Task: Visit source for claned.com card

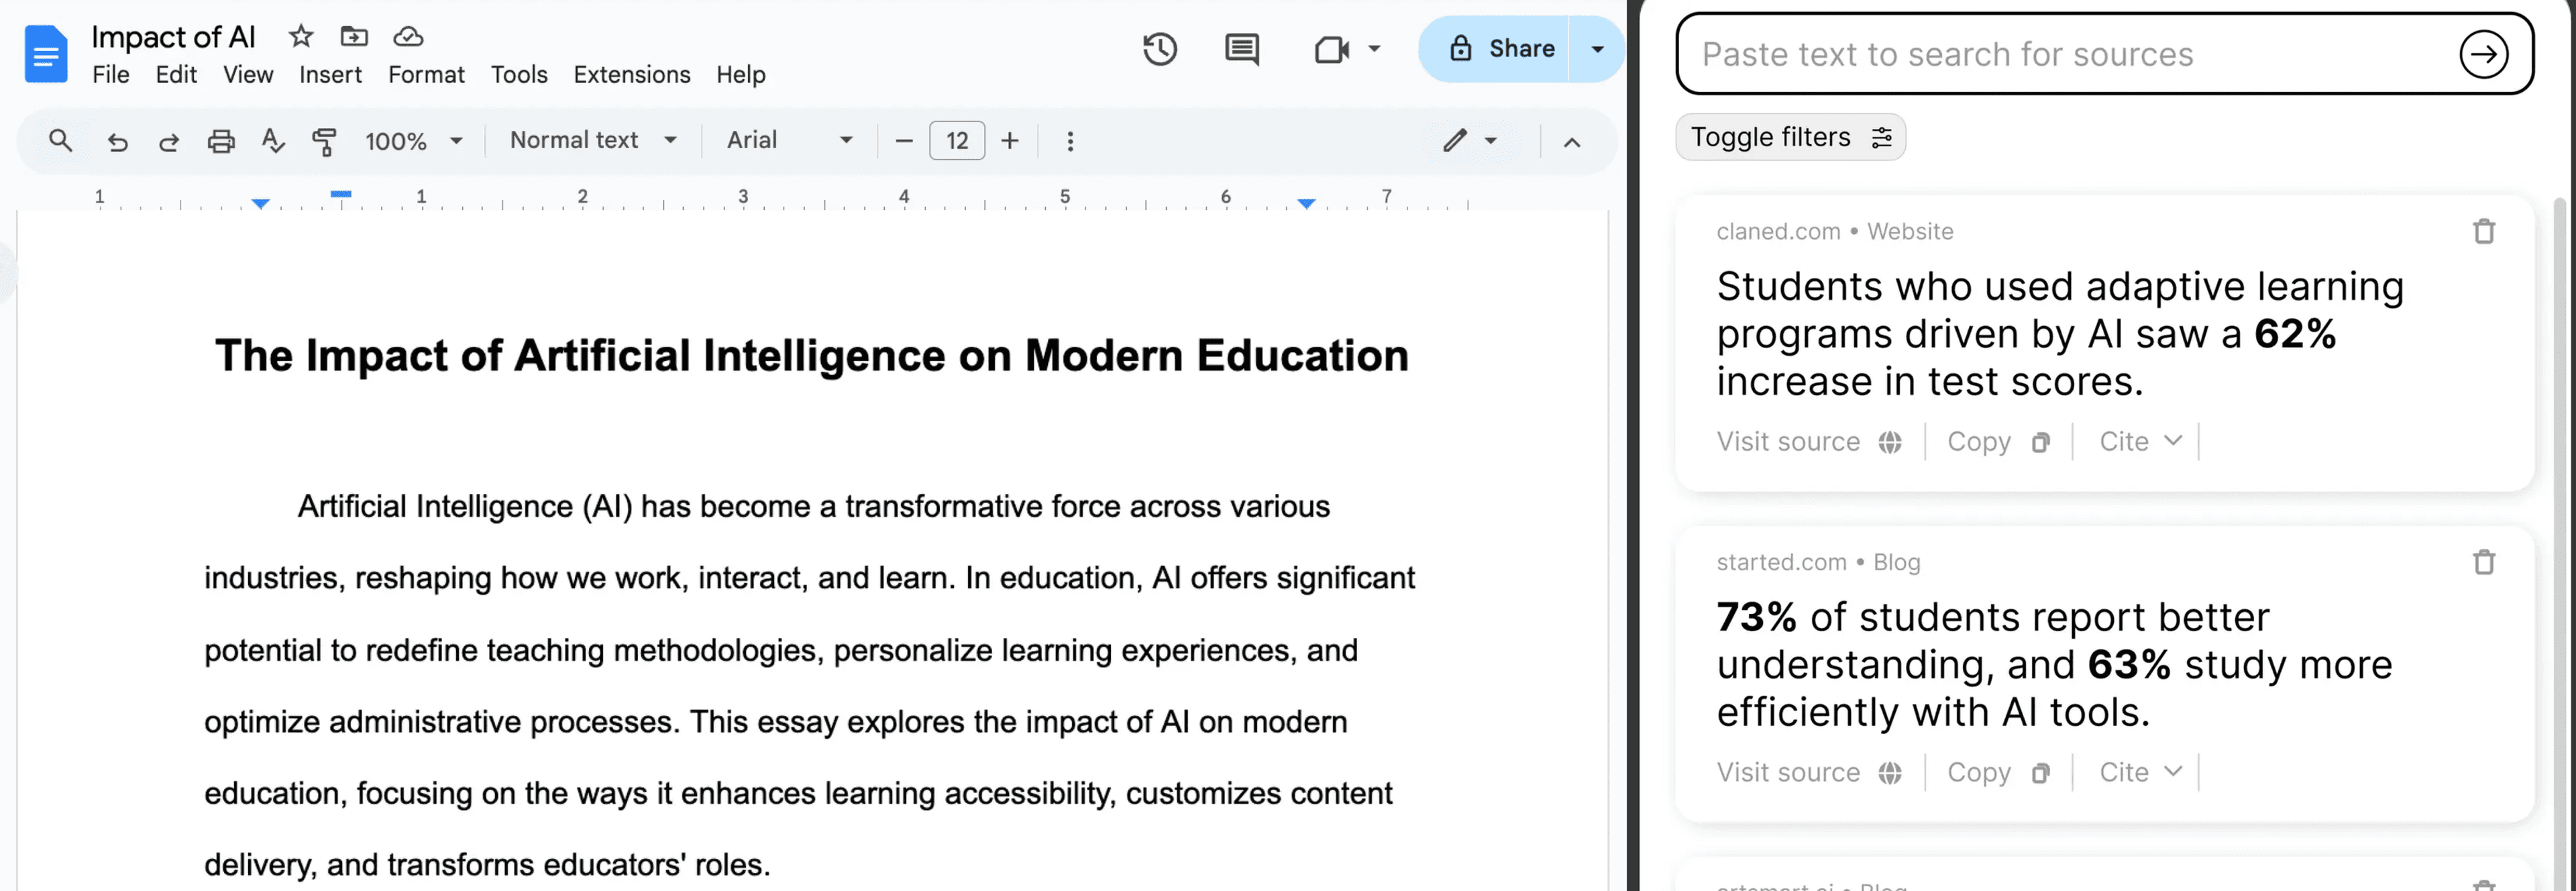Action: point(1809,441)
